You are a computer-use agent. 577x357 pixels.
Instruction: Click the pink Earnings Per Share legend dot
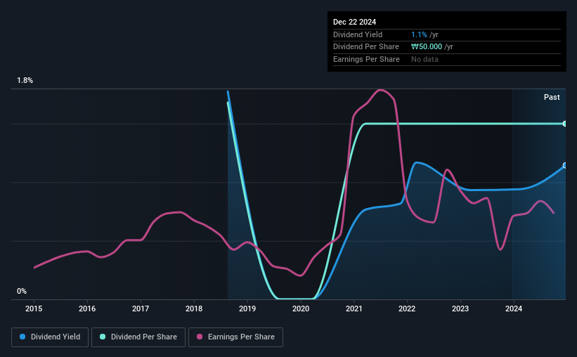[x=200, y=337]
